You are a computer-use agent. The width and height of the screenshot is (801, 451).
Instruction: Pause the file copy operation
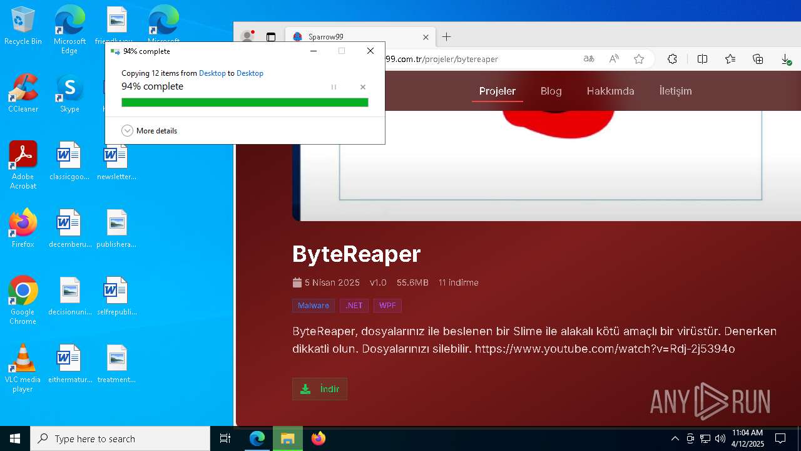334,87
